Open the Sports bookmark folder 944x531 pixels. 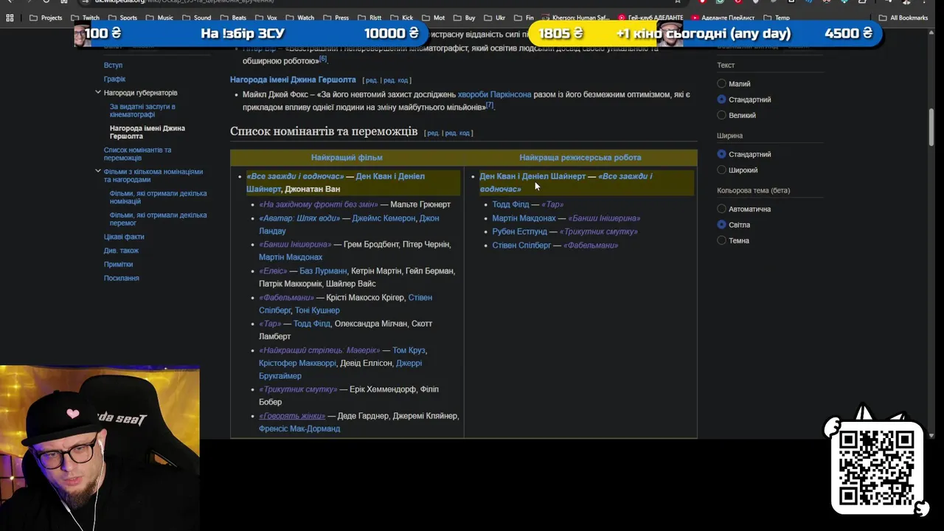[x=122, y=18]
